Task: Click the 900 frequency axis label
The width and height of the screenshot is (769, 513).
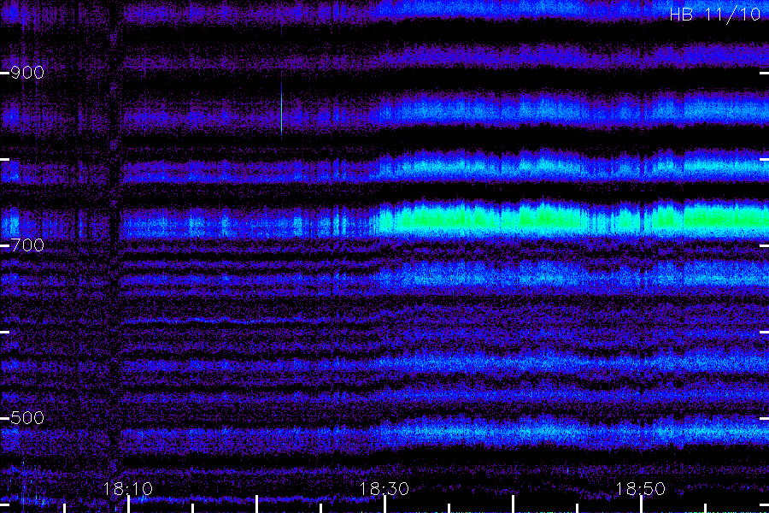Action: pos(27,73)
